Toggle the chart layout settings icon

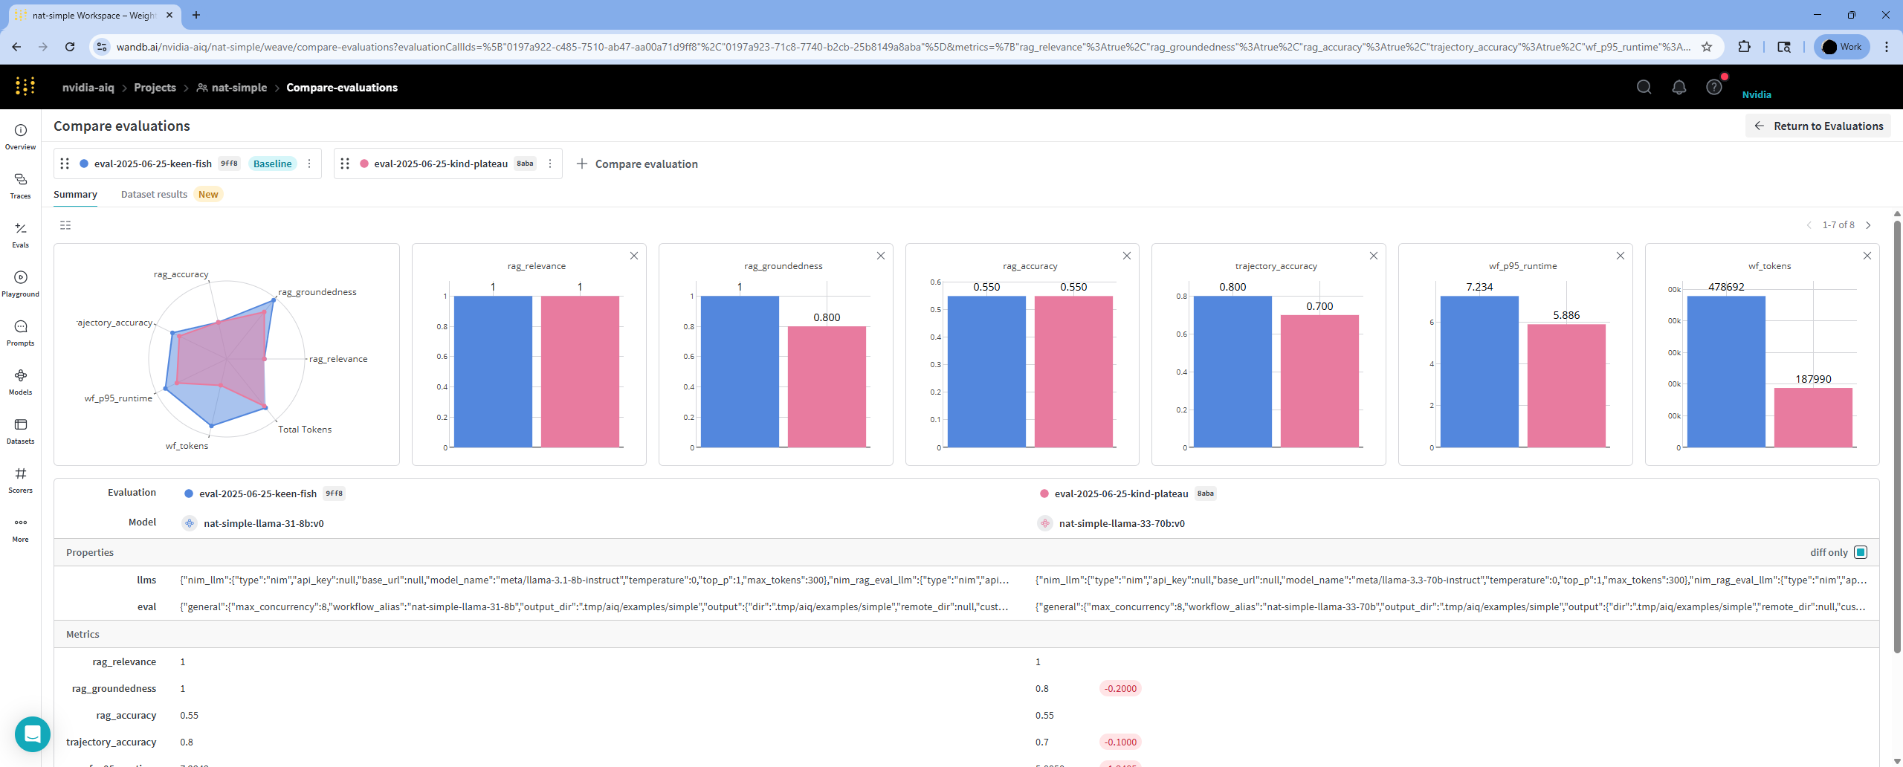tap(65, 225)
